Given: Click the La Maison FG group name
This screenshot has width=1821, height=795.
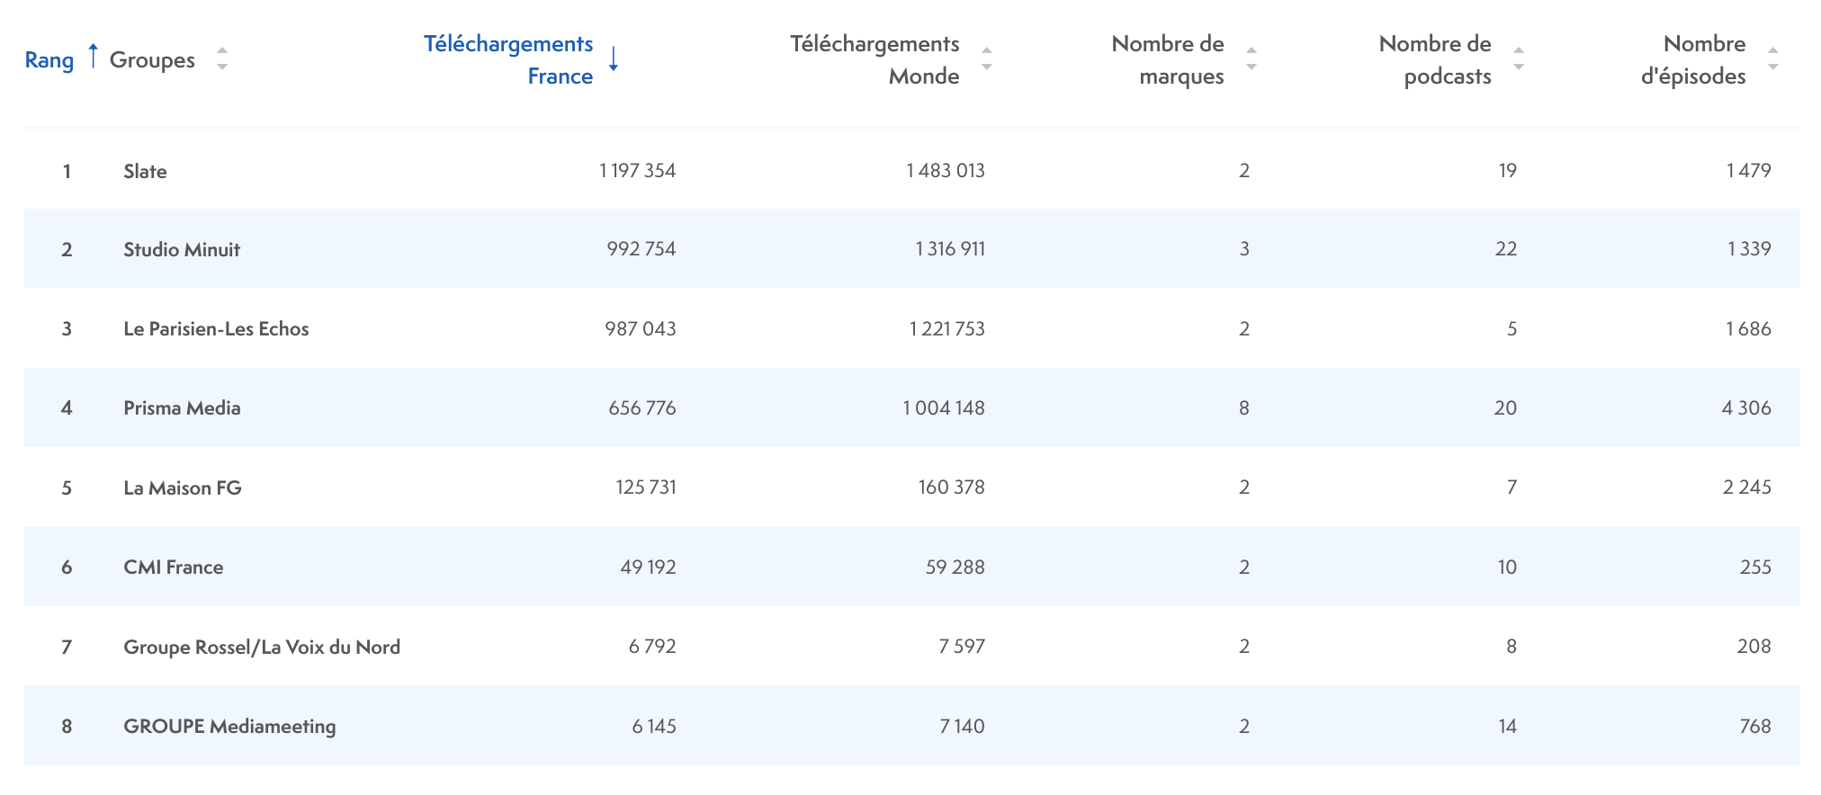Looking at the screenshot, I should pyautogui.click(x=183, y=487).
